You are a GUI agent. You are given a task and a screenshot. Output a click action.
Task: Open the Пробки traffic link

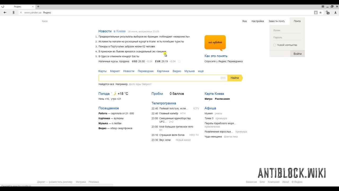[157, 94]
